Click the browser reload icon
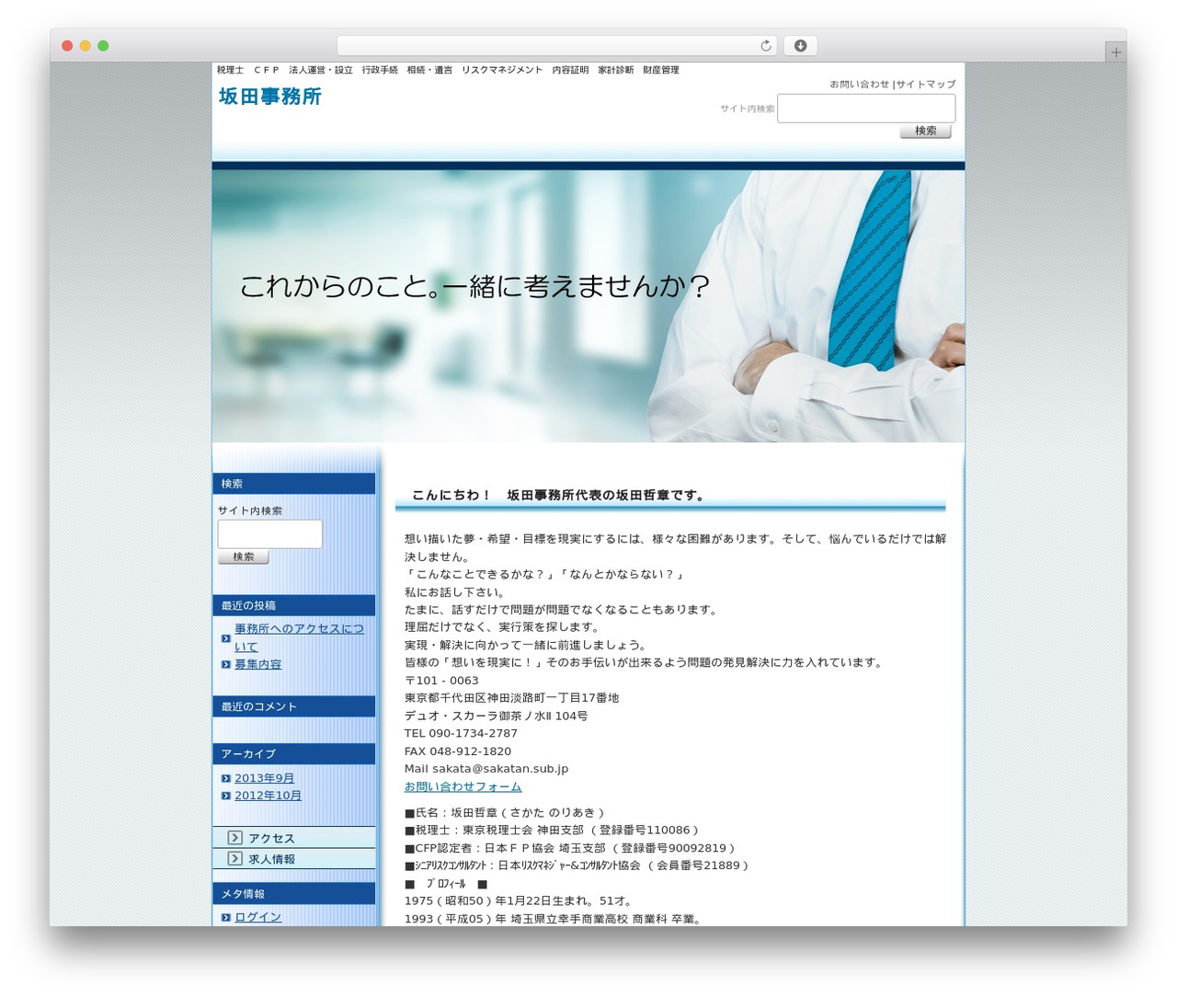 765,46
